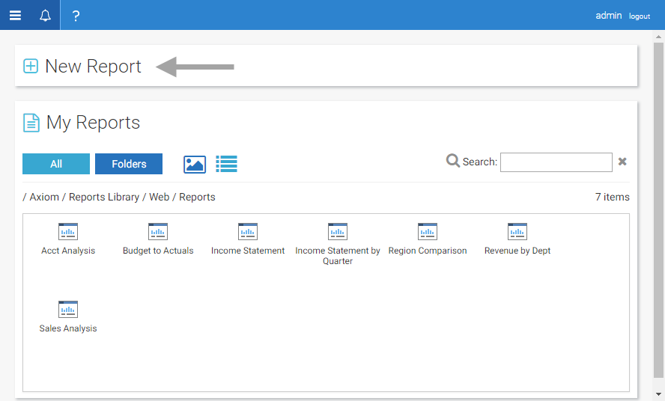The height and width of the screenshot is (401, 665).
Task: Click the scrollbar up arrow
Action: [658, 37]
